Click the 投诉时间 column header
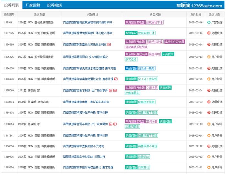The height and width of the screenshot is (174, 226). pos(196,15)
